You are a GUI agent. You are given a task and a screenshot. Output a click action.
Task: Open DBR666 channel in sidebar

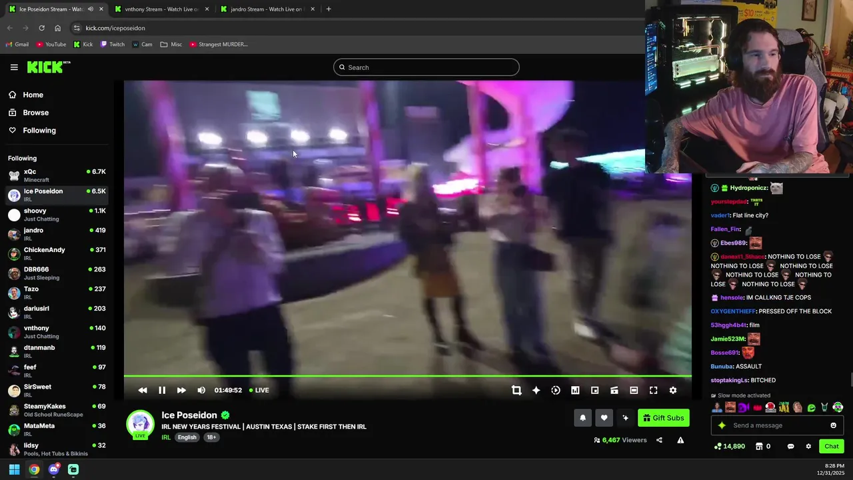pyautogui.click(x=57, y=273)
